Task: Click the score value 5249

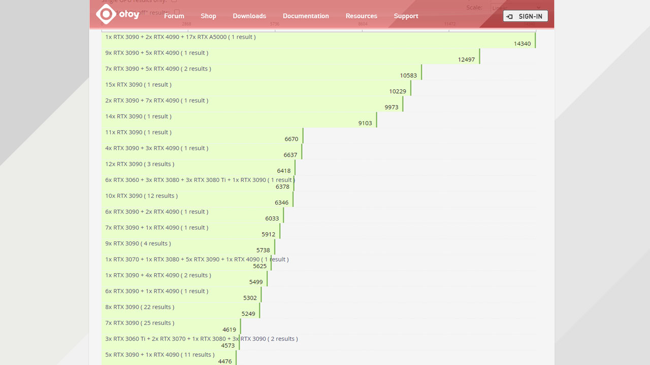Action: [248, 314]
